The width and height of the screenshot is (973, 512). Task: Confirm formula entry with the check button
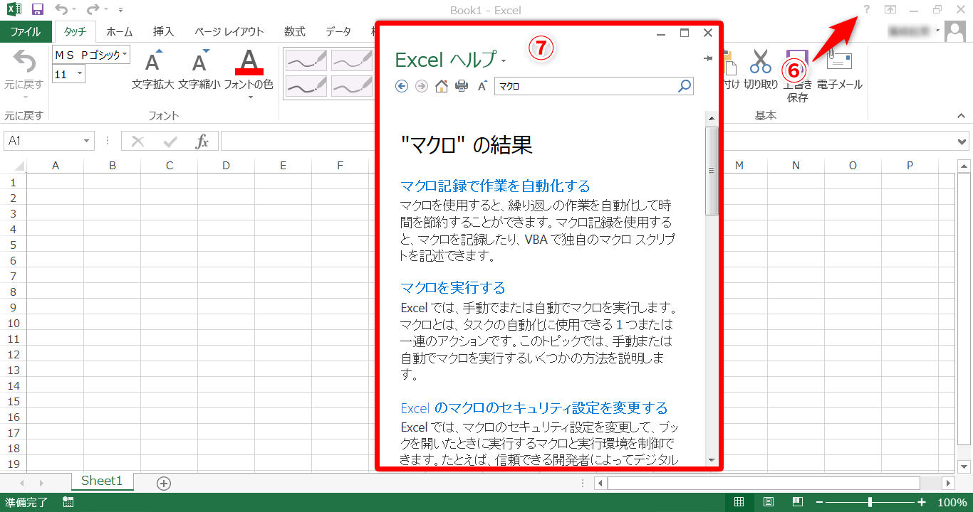tap(170, 141)
